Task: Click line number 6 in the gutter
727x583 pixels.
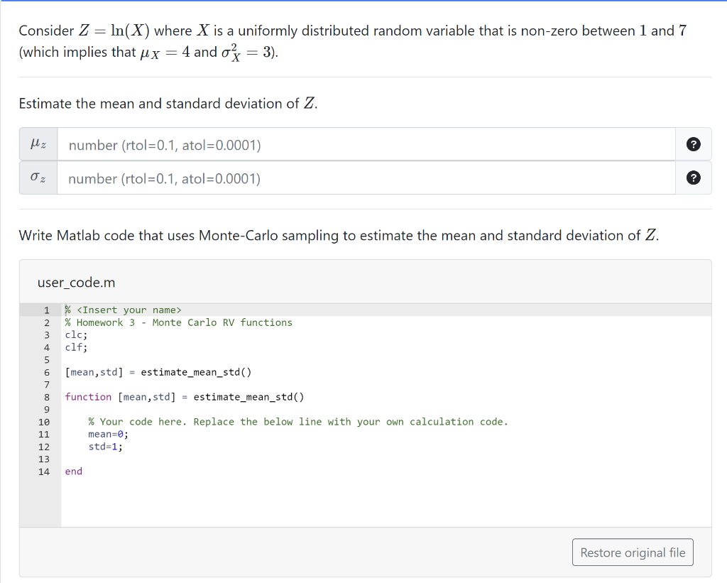Action: coord(46,371)
